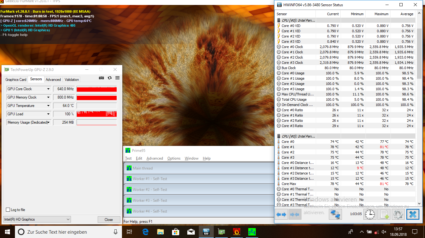This screenshot has height=238, width=425.
Task: Click the HWiNFO blue X close button
Action: coord(413,214)
